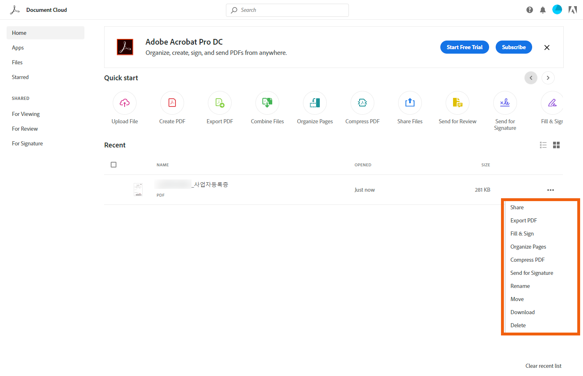The height and width of the screenshot is (376, 583).
Task: Click the Organize Pages icon
Action: click(315, 103)
